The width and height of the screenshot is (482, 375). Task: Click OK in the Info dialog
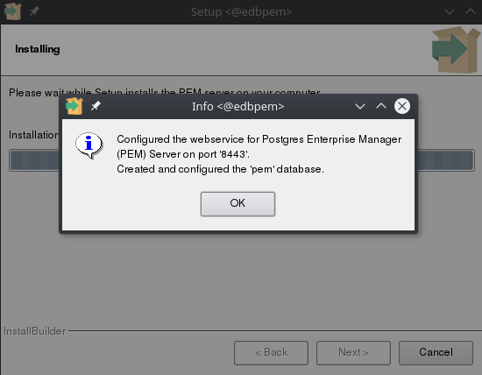237,204
